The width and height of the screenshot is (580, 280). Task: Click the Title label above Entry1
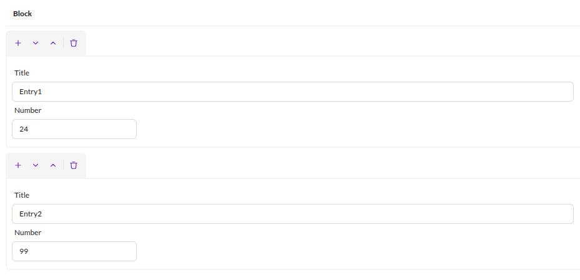(x=22, y=73)
